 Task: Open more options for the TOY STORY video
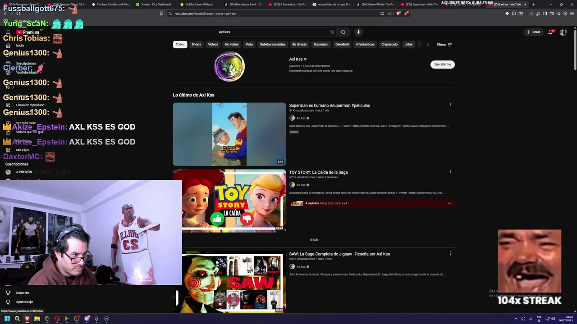coord(450,171)
